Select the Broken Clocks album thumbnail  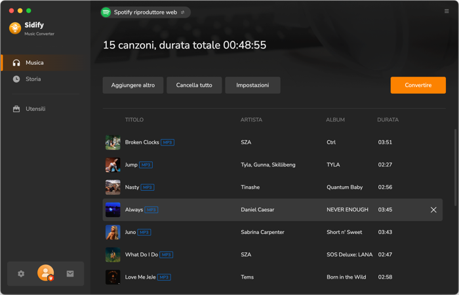(x=113, y=142)
